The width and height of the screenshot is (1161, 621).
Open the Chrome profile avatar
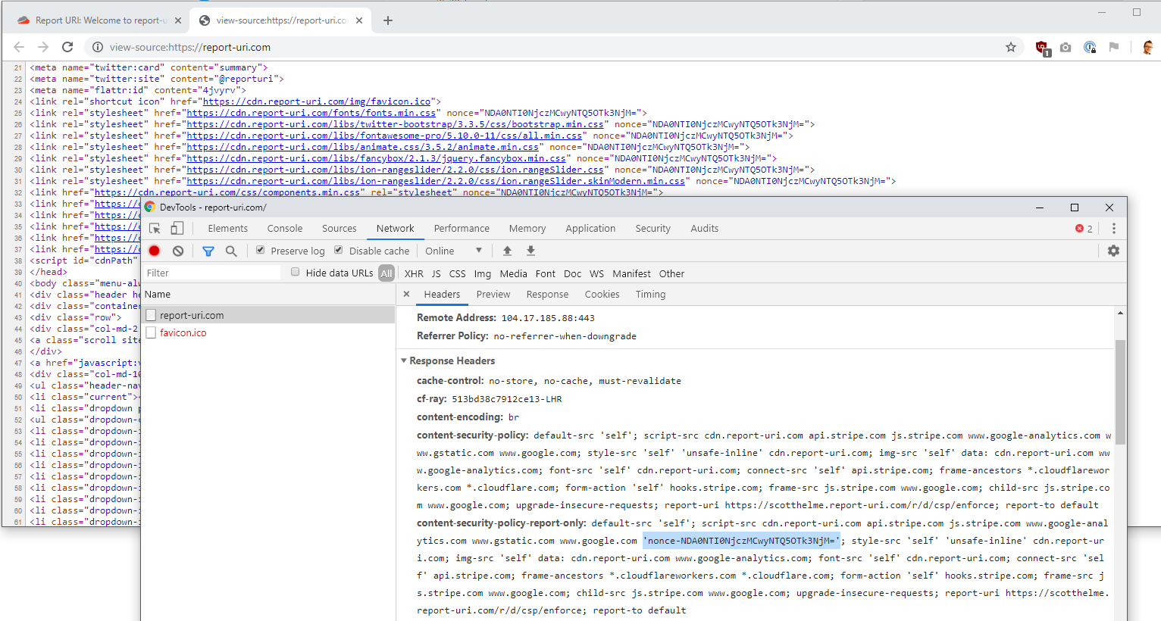[1147, 47]
